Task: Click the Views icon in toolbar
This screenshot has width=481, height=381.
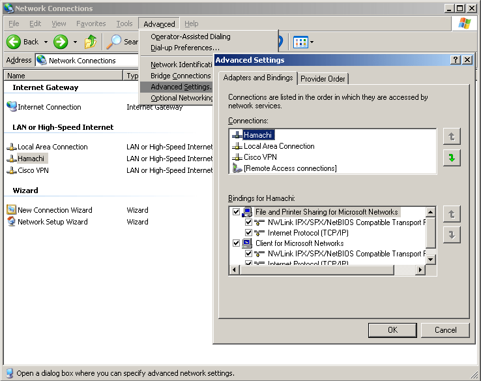Action: coord(300,42)
